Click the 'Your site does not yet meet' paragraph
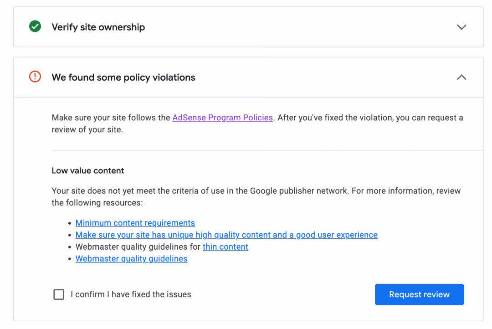Image resolution: width=492 pixels, height=329 pixels. (x=256, y=197)
